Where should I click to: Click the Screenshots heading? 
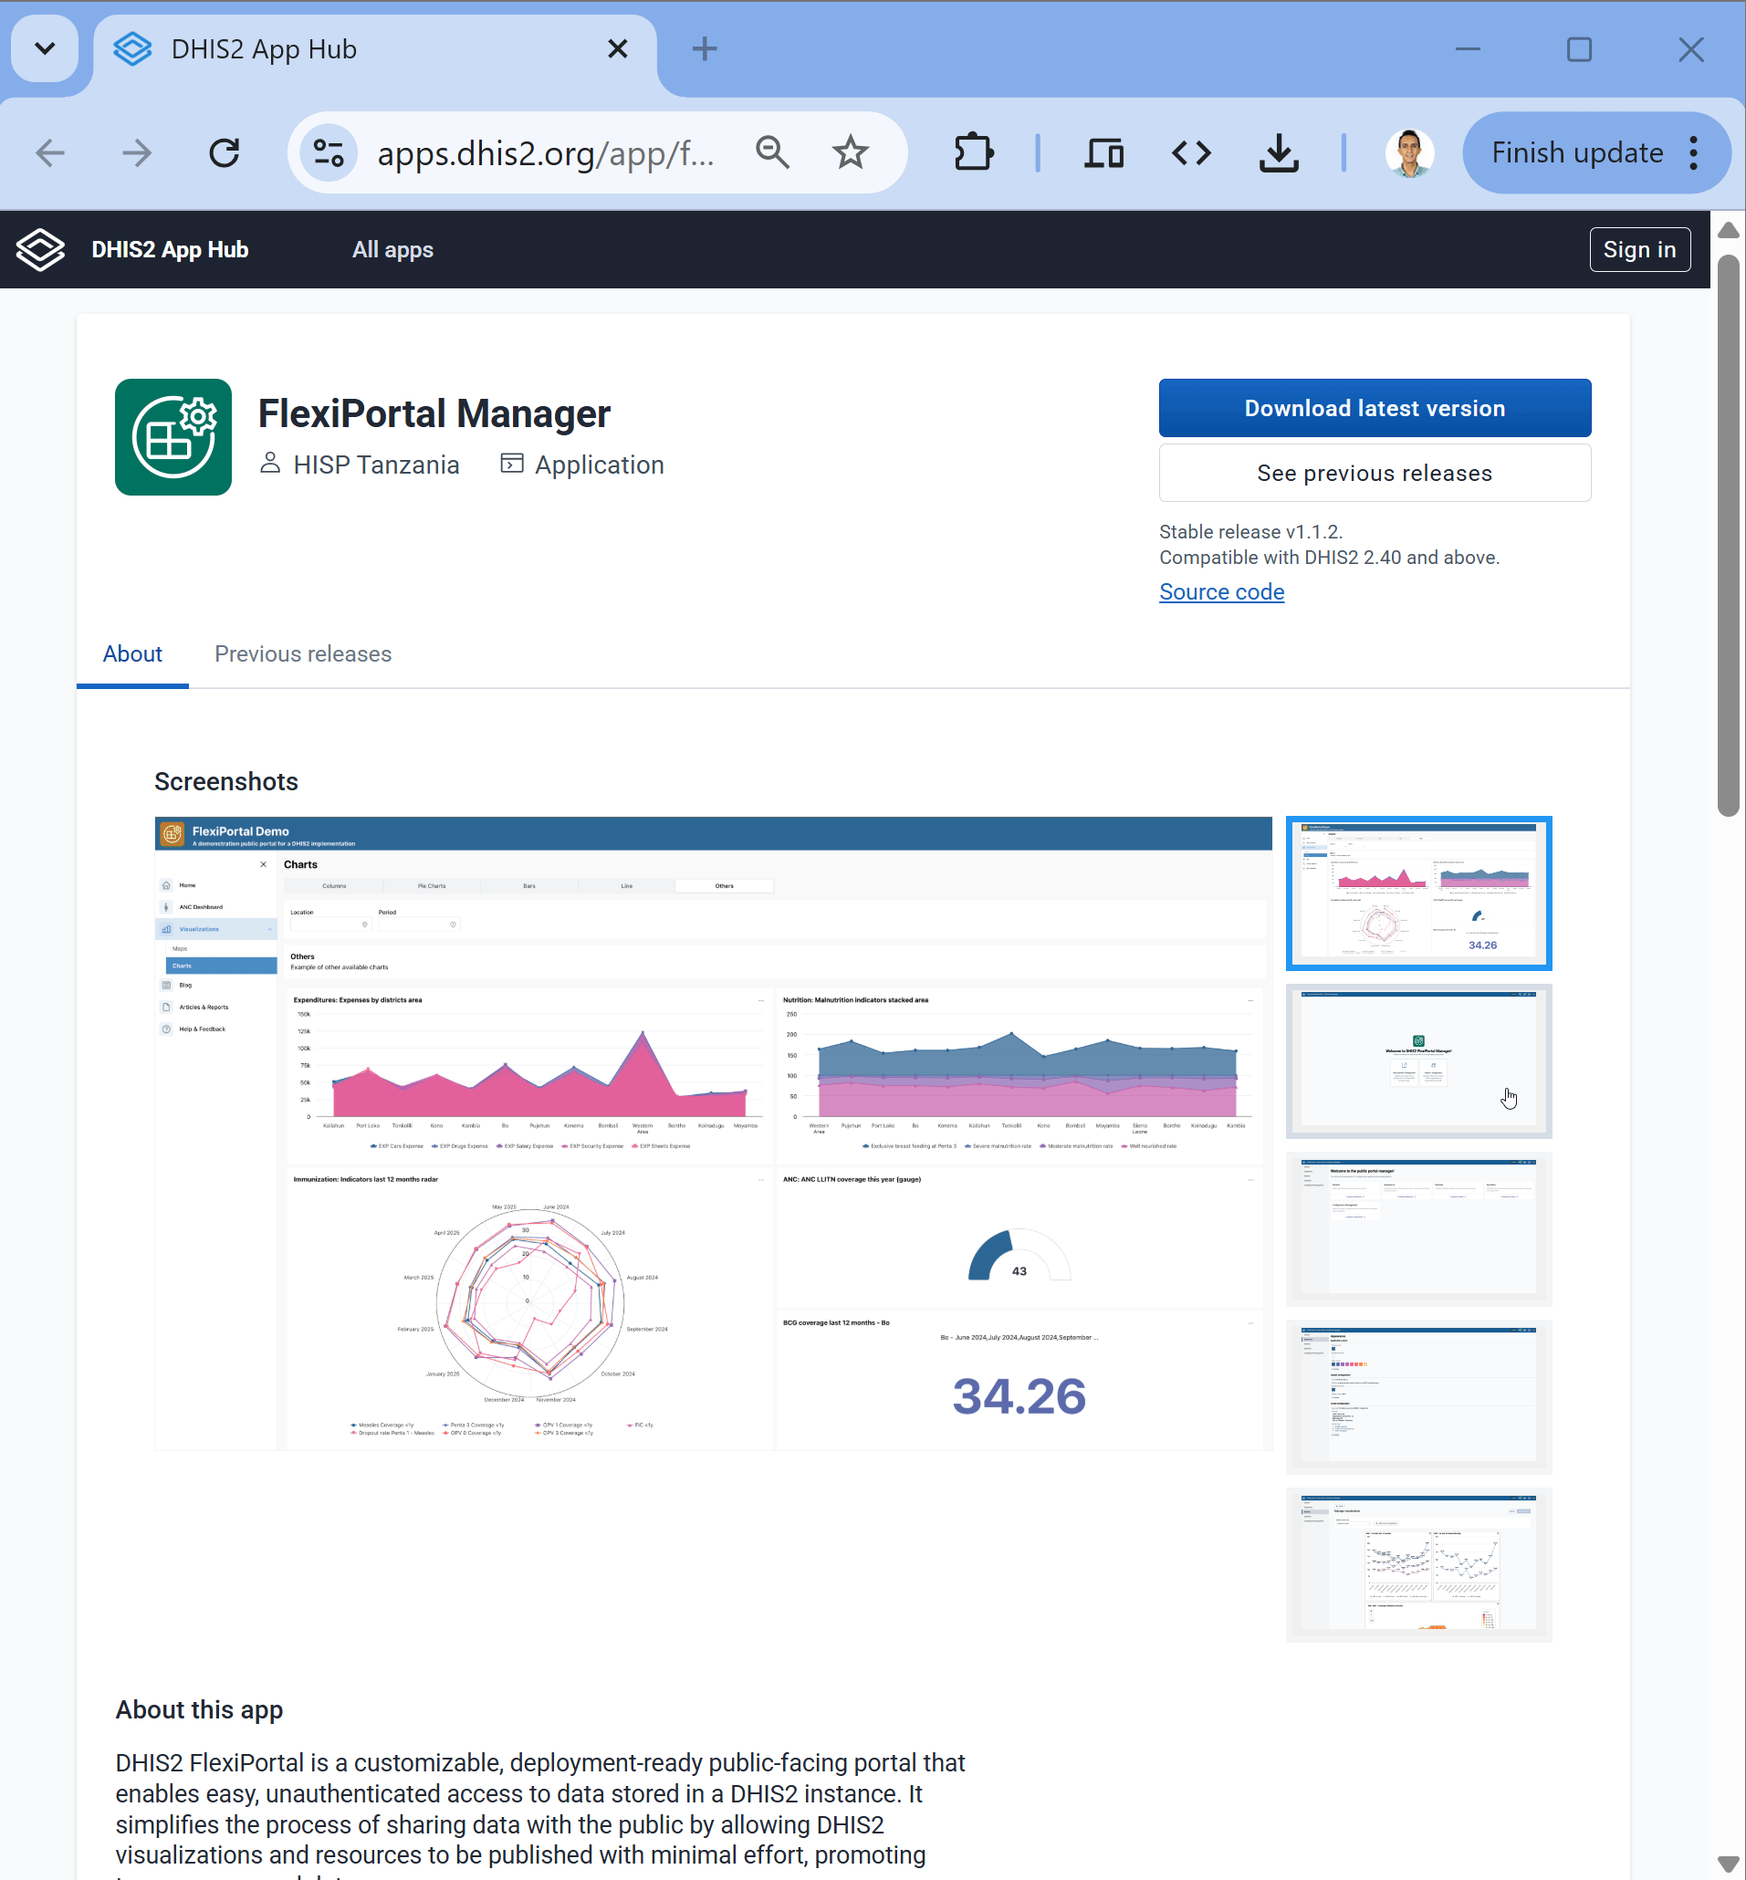[x=225, y=782]
